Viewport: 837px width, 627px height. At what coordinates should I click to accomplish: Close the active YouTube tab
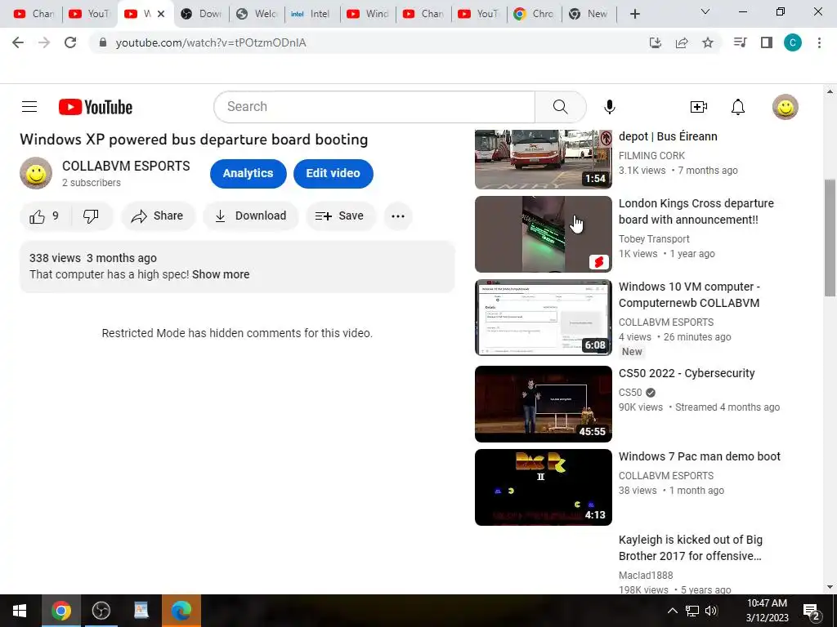click(x=161, y=14)
